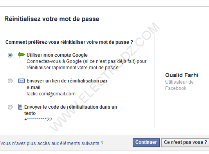
Task: Click the "Réinitialisez votre mot de passe" heading
Action: click(x=52, y=19)
